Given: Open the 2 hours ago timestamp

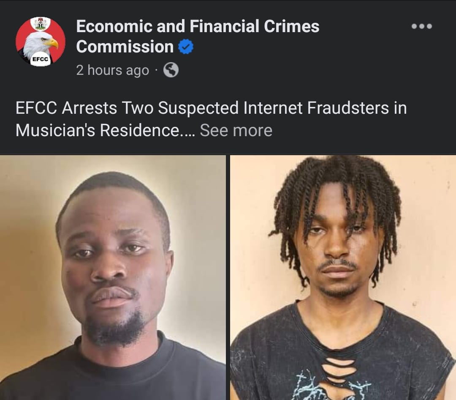Looking at the screenshot, I should click(113, 70).
